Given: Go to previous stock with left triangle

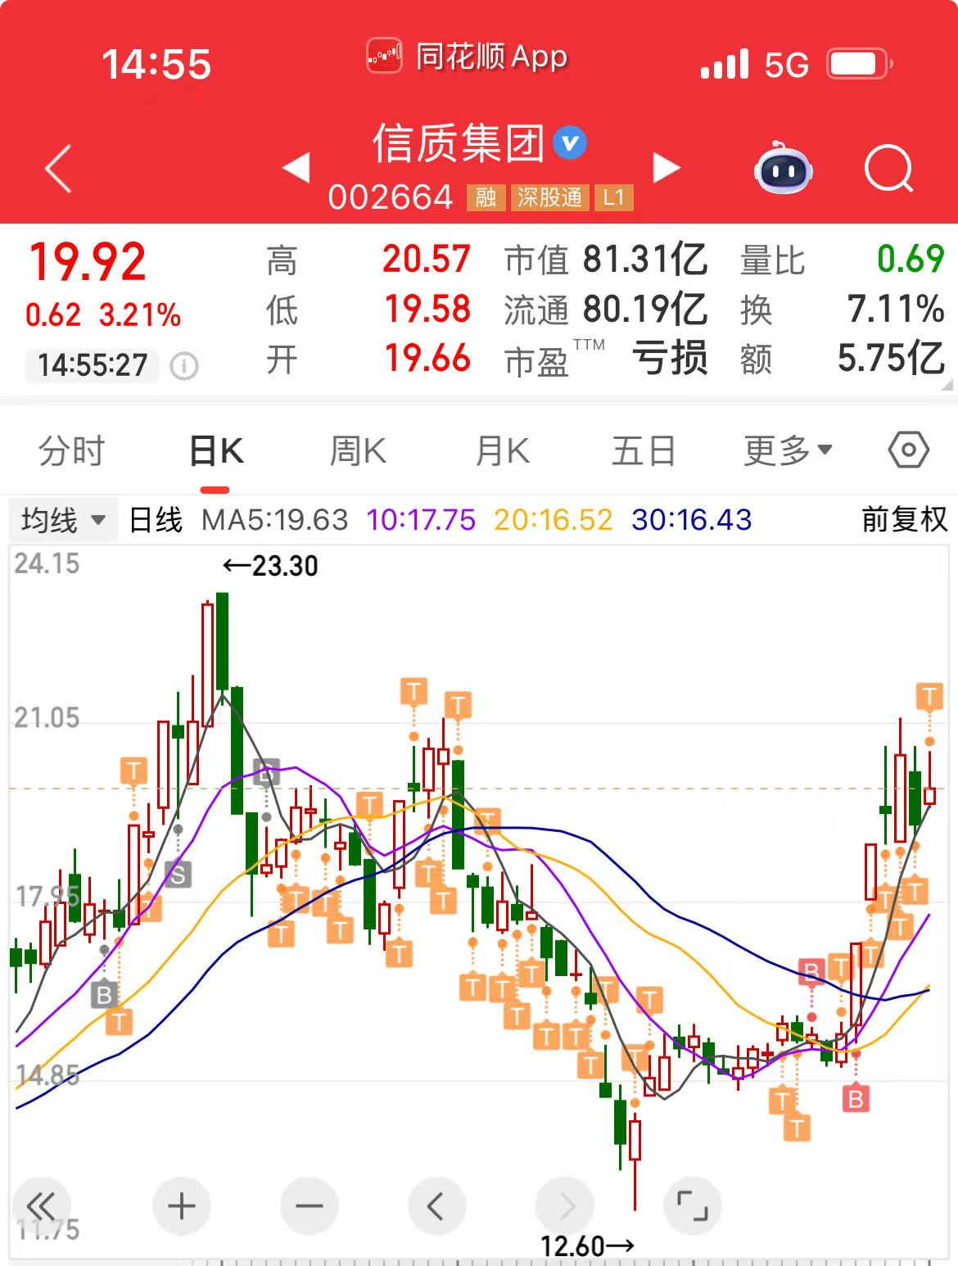Looking at the screenshot, I should pos(296,167).
